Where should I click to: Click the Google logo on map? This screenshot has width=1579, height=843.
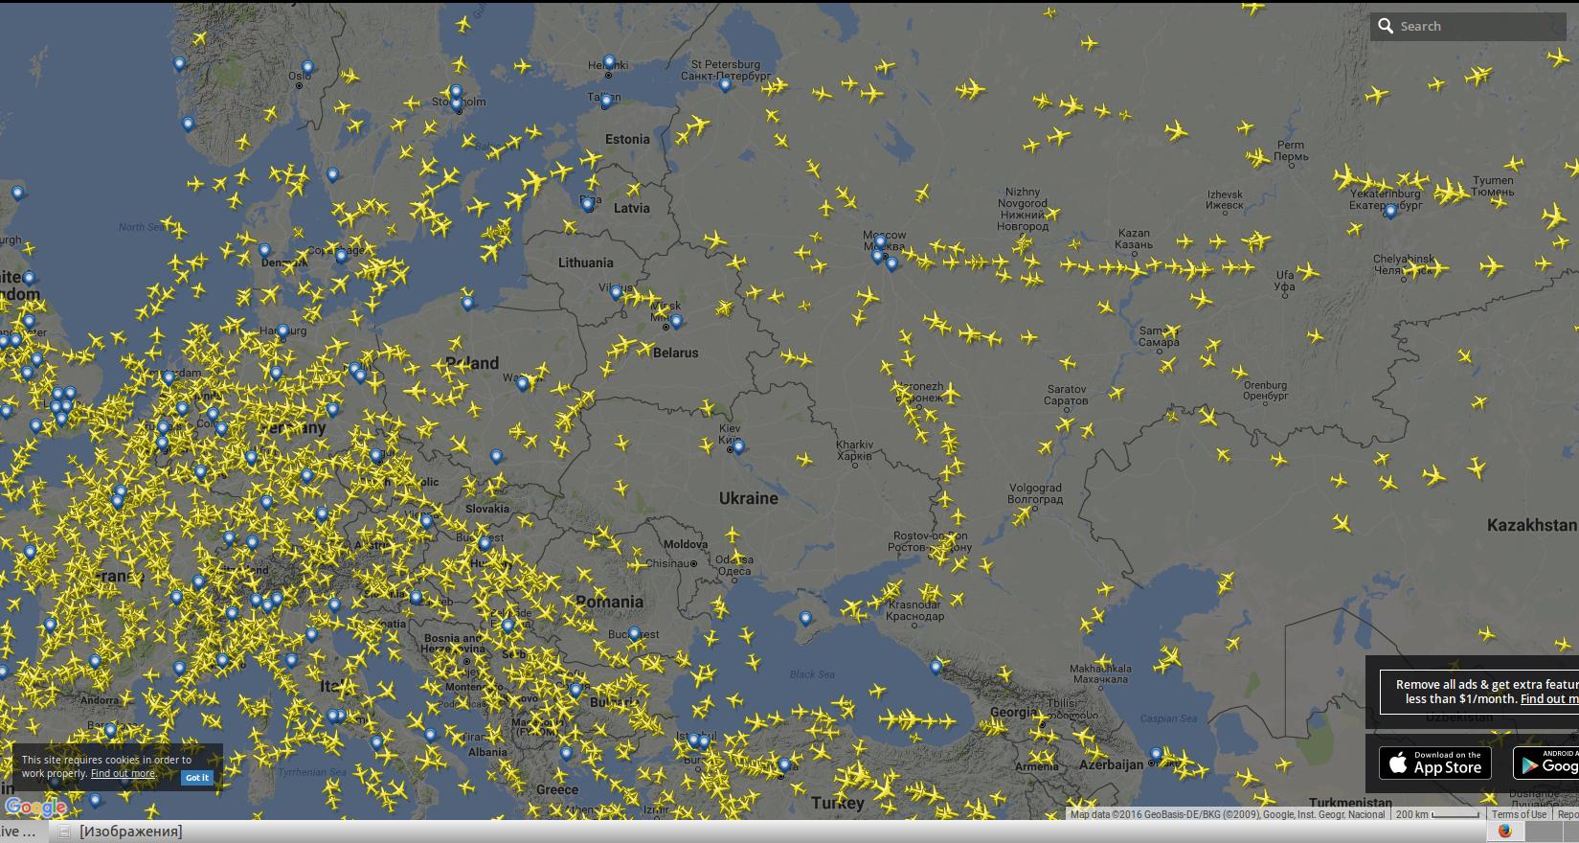coord(35,807)
